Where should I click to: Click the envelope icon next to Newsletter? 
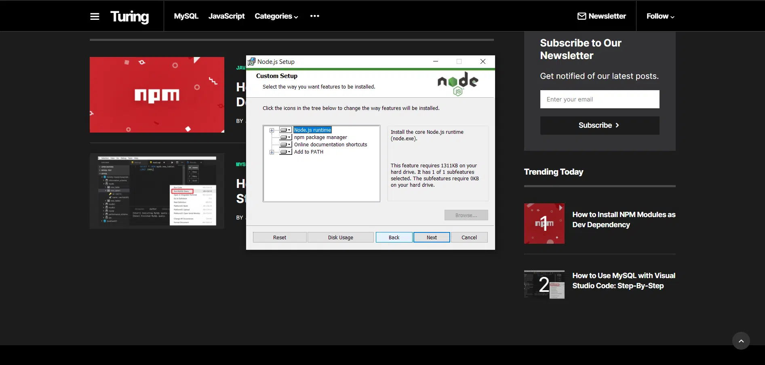pyautogui.click(x=582, y=16)
